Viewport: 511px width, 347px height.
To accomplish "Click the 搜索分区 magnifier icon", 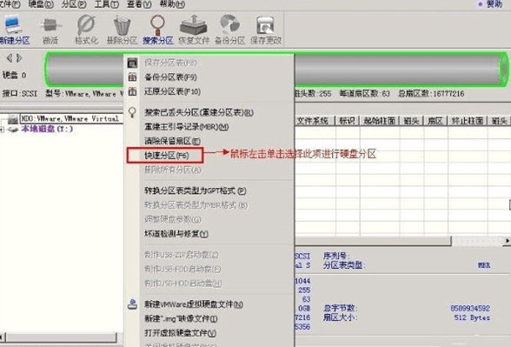I will 158,24.
